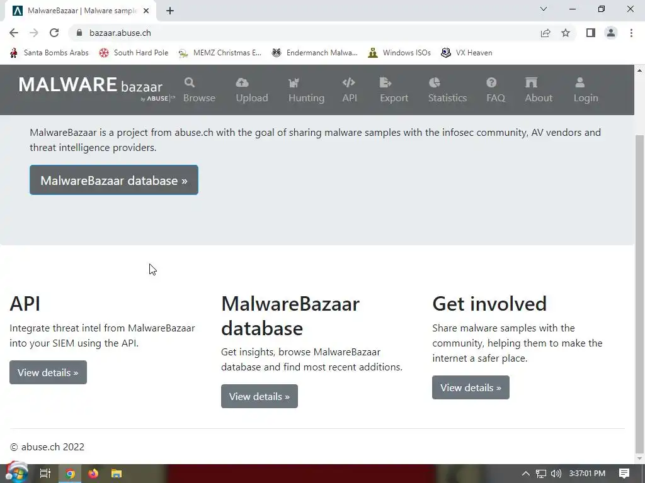
Task: Open the Upload menu item
Action: click(252, 89)
